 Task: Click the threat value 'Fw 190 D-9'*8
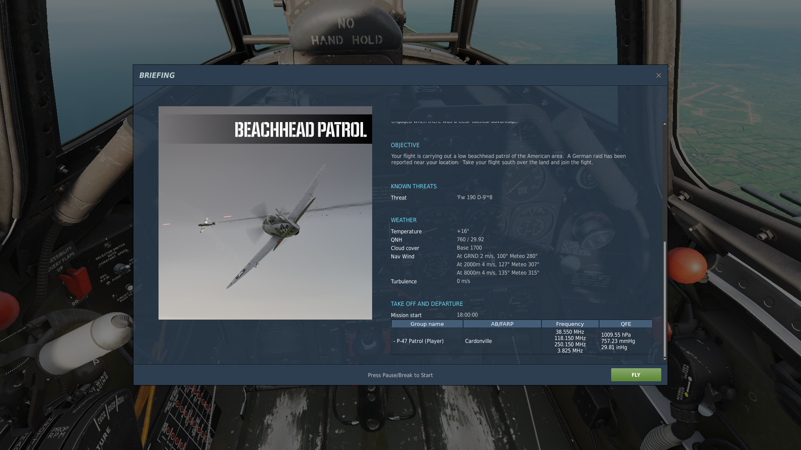click(474, 197)
